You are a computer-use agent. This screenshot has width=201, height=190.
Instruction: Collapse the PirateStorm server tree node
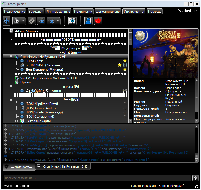click(x=6, y=31)
